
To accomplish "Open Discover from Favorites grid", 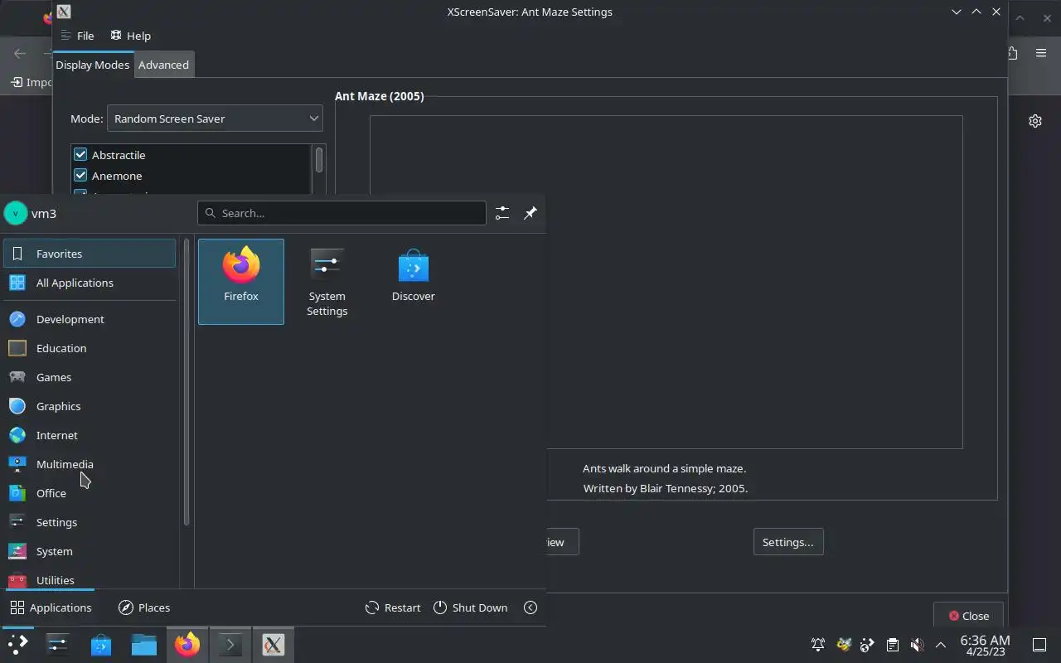I will tap(413, 282).
